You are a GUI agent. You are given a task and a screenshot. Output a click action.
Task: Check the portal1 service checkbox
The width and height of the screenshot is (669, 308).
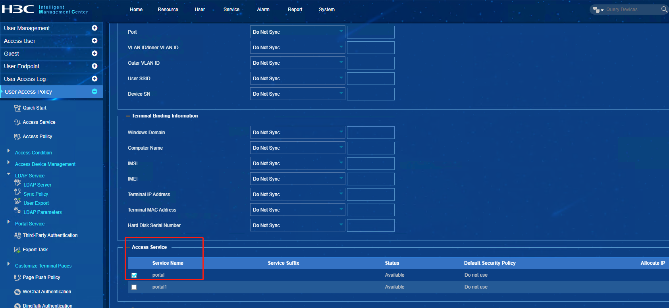point(134,287)
